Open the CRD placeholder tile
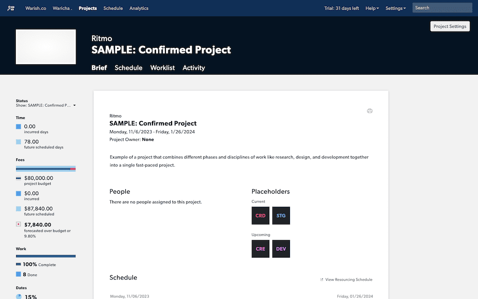The image size is (478, 299). (x=261, y=215)
